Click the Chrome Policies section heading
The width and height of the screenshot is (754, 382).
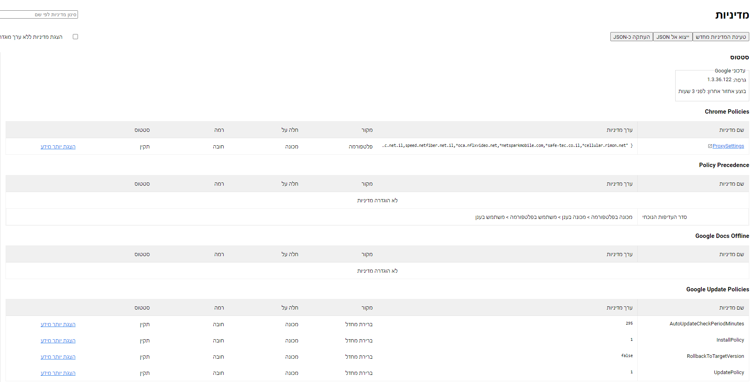click(727, 112)
